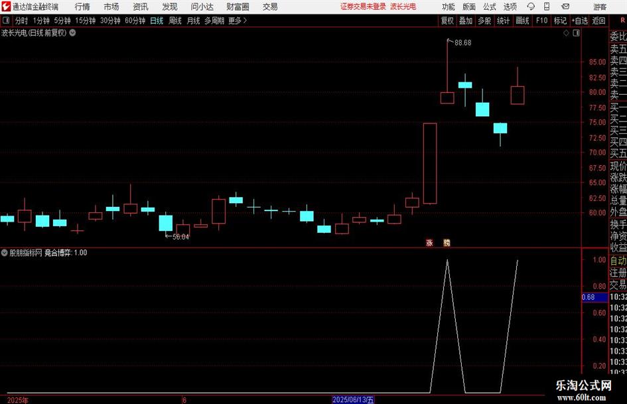Click the 波长光电(日线 前复权) chart title
This screenshot has height=404, width=627.
pyautogui.click(x=34, y=33)
